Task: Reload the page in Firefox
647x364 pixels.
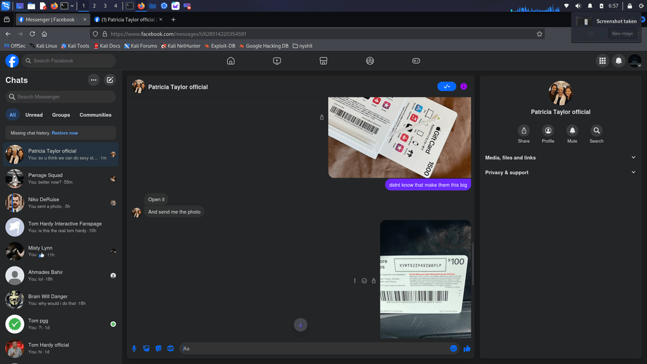Action: coord(32,34)
